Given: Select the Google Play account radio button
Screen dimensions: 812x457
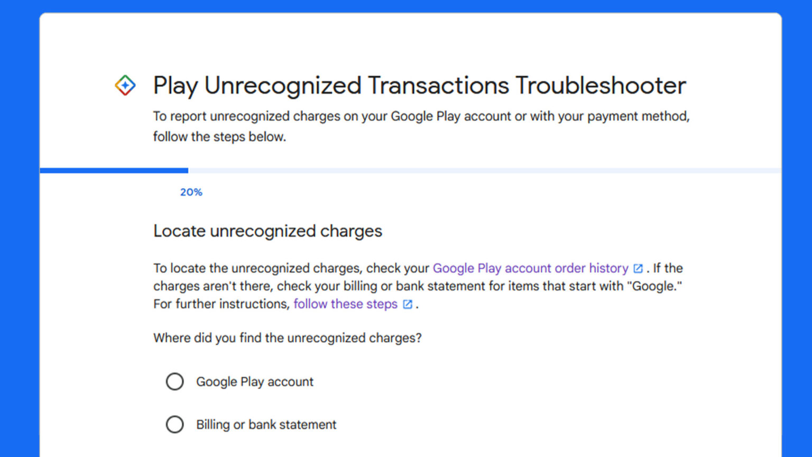Looking at the screenshot, I should coord(175,381).
